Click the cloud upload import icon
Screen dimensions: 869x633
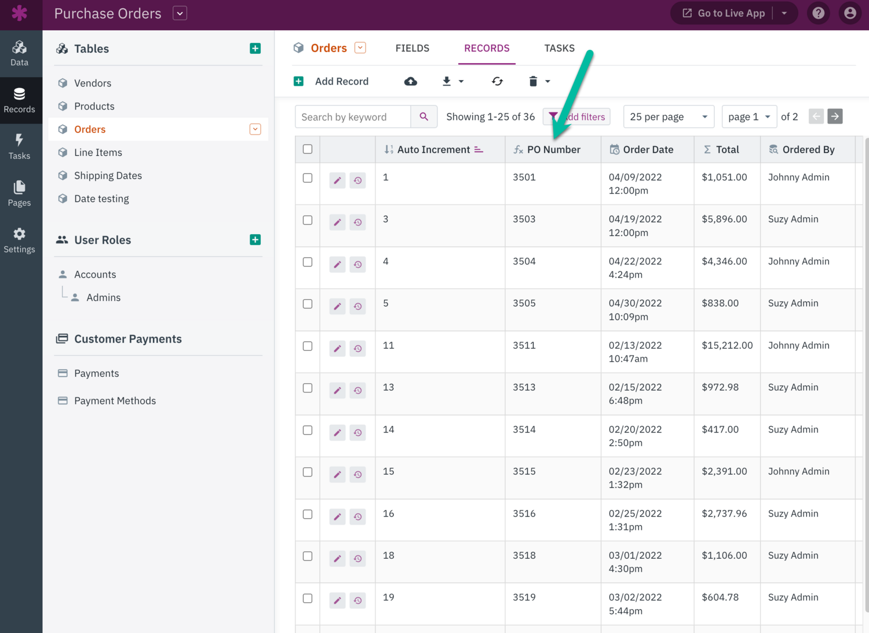410,81
